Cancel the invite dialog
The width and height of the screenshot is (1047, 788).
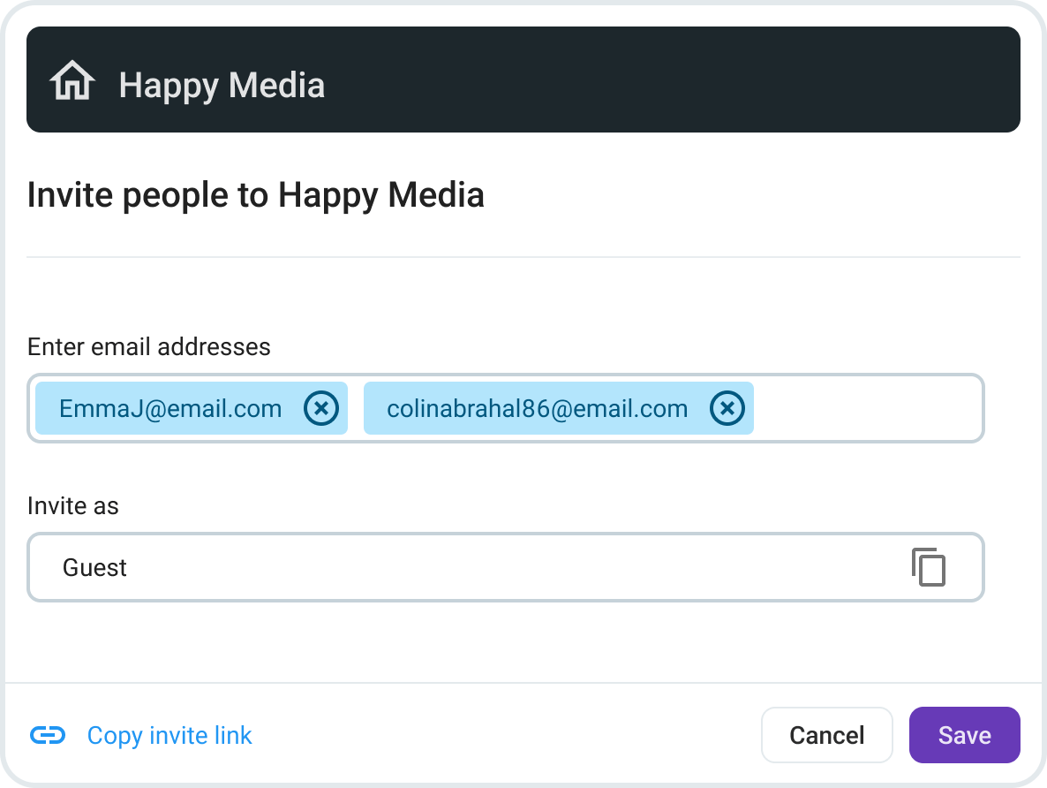pyautogui.click(x=826, y=735)
